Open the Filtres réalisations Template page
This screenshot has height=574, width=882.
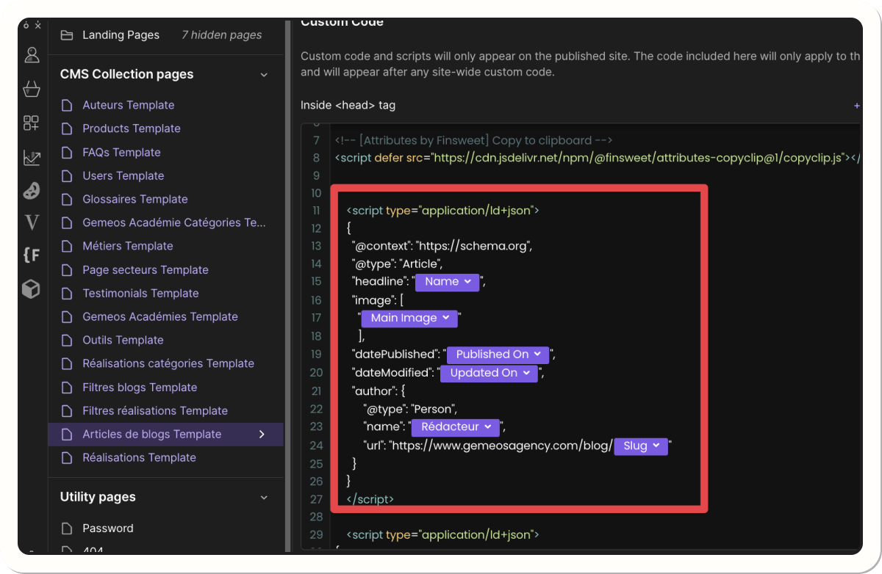click(x=155, y=410)
